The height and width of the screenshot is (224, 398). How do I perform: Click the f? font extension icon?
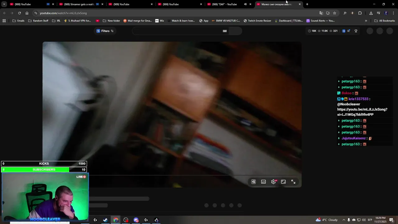(345, 13)
